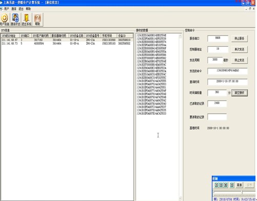The image size is (257, 201).
Task: Click the second playback icon in 控制 panel
Action: pyautogui.click(x=221, y=185)
